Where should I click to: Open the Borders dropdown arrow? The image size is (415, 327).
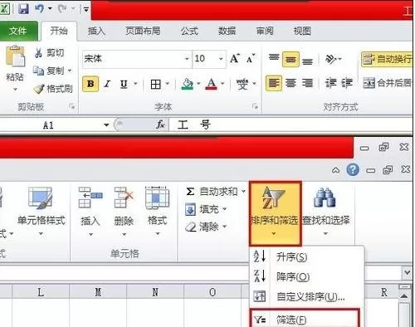coord(168,83)
